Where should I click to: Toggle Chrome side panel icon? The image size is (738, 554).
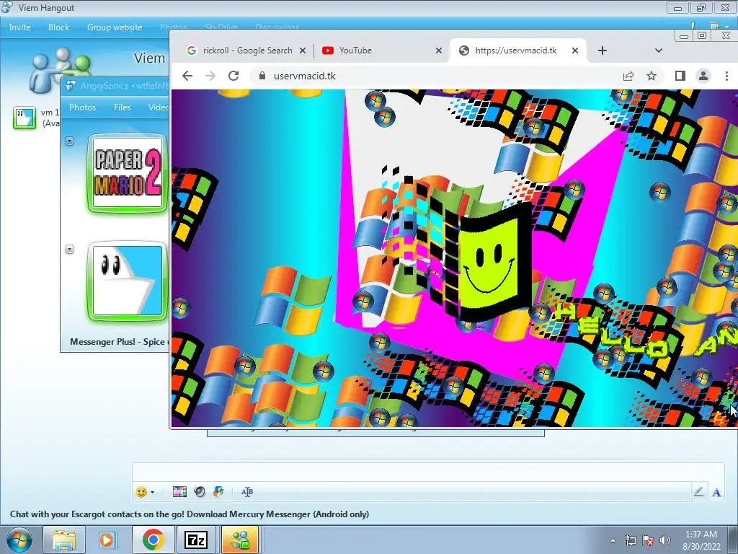(x=680, y=76)
